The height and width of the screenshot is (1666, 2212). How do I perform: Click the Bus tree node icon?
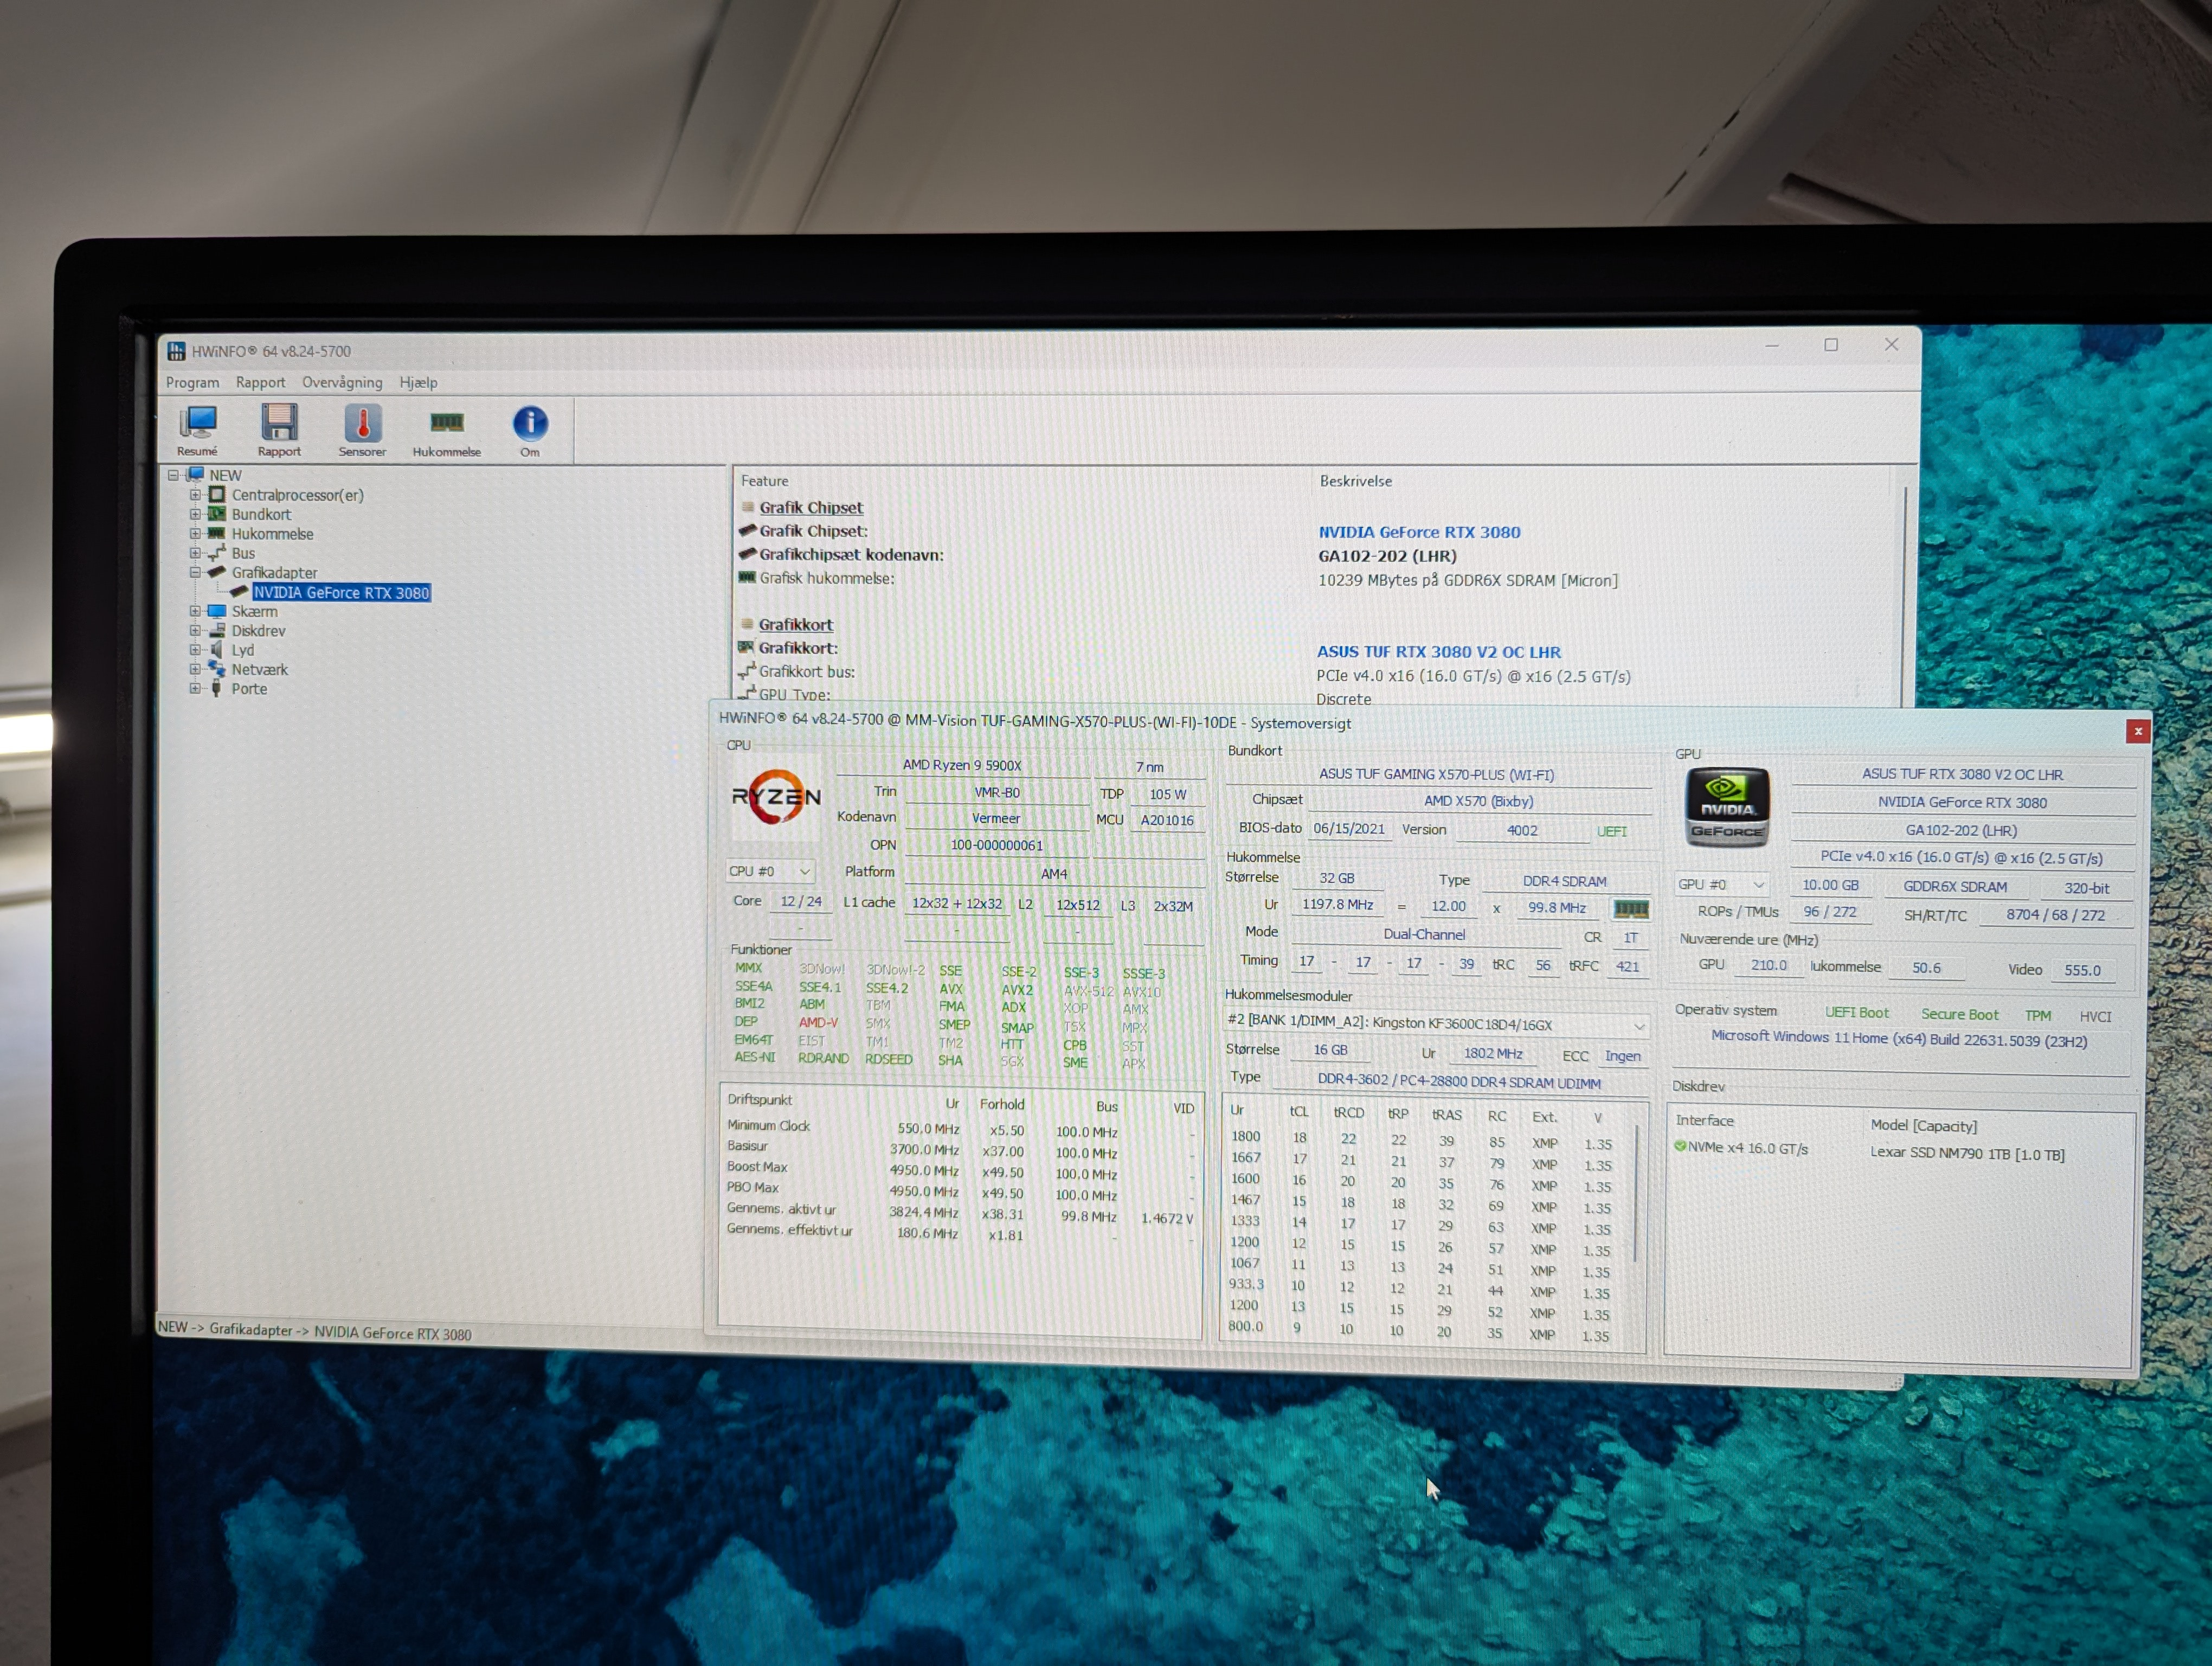217,553
